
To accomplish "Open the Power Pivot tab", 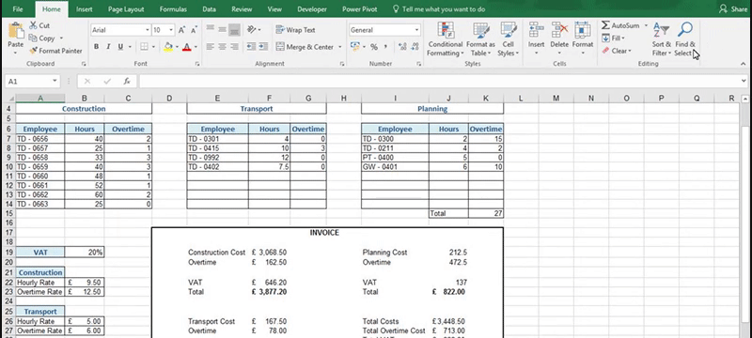I will [360, 9].
